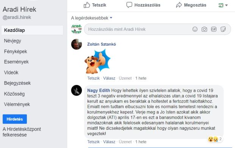
Task: Open Zoltán Sztankó's profile link
Action: [x=102, y=44]
